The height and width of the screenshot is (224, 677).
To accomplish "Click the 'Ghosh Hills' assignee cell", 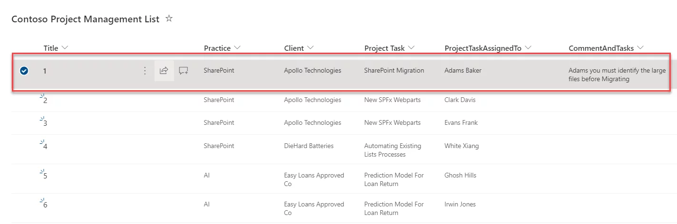I will 460,175.
